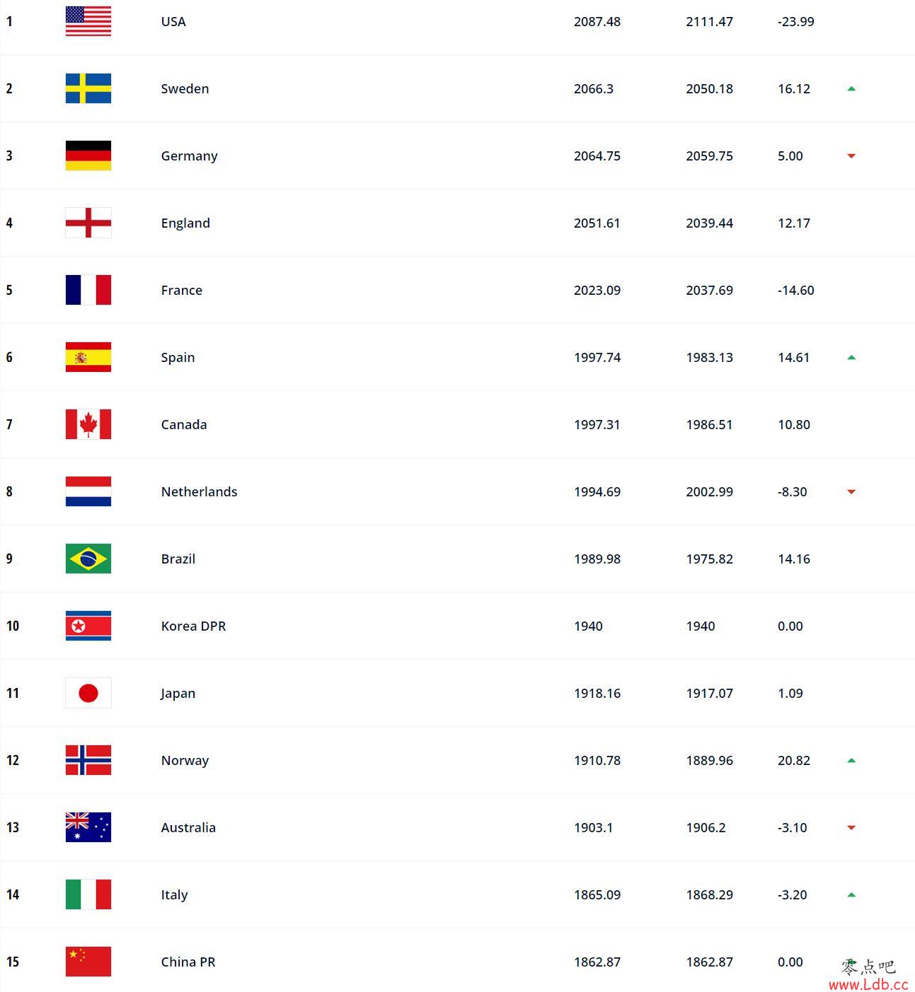The width and height of the screenshot is (915, 992).
Task: Open the England team link
Action: [185, 223]
